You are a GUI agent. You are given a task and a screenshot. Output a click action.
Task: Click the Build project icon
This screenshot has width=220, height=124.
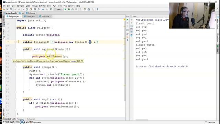(x=51, y=9)
